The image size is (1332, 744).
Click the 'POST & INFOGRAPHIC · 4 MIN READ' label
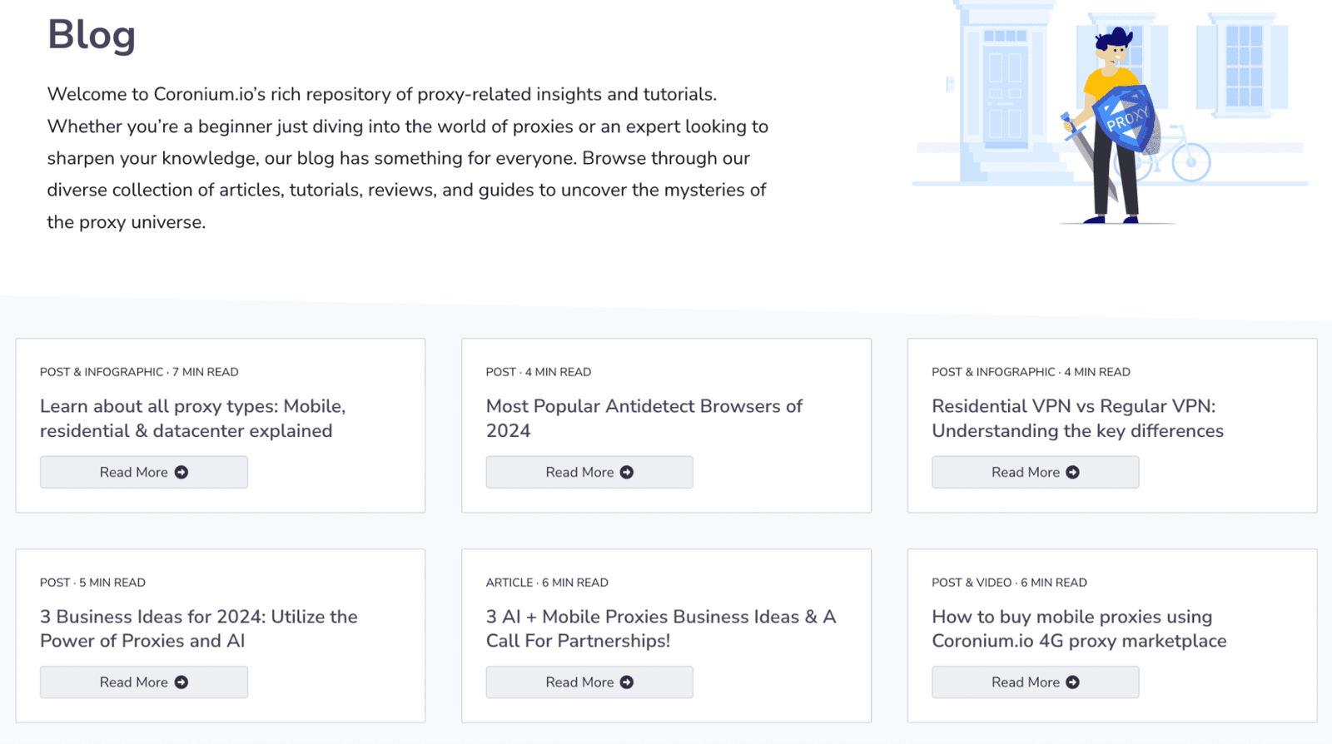point(1031,372)
